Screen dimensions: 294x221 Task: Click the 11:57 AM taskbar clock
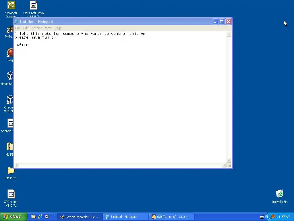(283, 217)
